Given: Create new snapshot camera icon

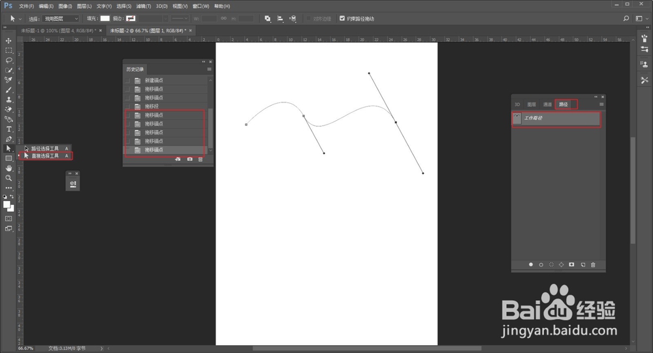Looking at the screenshot, I should [x=190, y=159].
